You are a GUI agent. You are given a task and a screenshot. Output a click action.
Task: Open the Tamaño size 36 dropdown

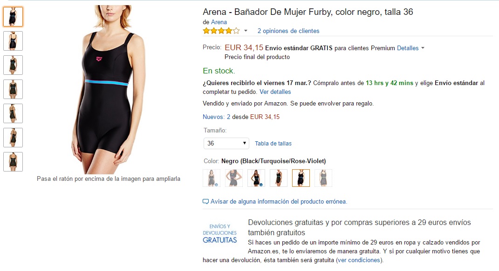pyautogui.click(x=226, y=144)
